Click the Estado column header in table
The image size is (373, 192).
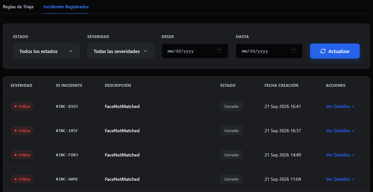tap(228, 85)
